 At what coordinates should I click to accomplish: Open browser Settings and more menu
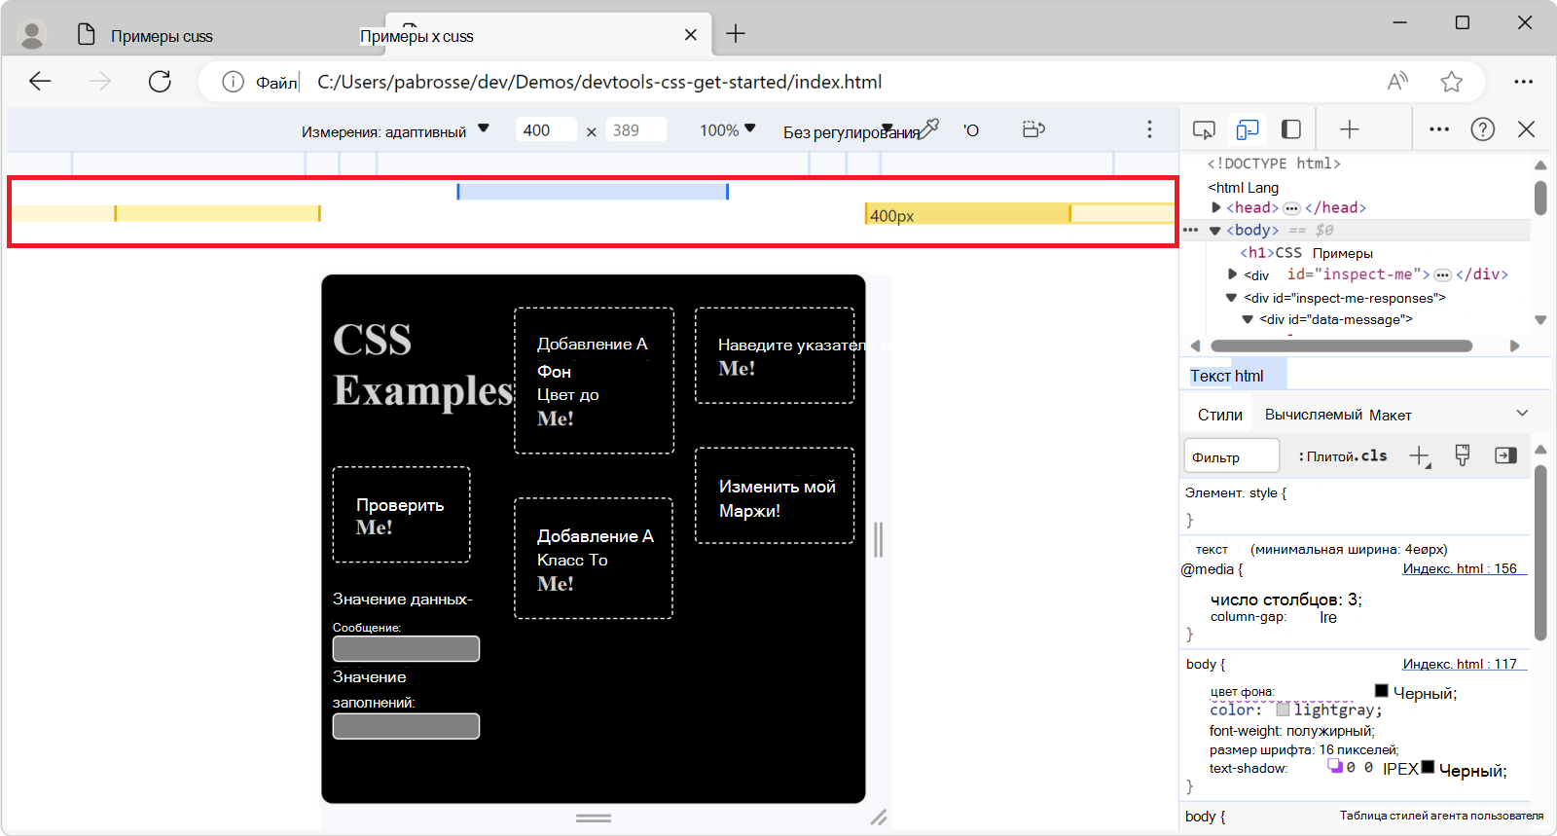tap(1523, 82)
